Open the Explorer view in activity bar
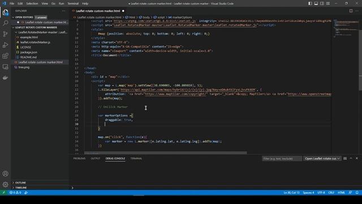The width and height of the screenshot is (362, 204). click(5, 12)
